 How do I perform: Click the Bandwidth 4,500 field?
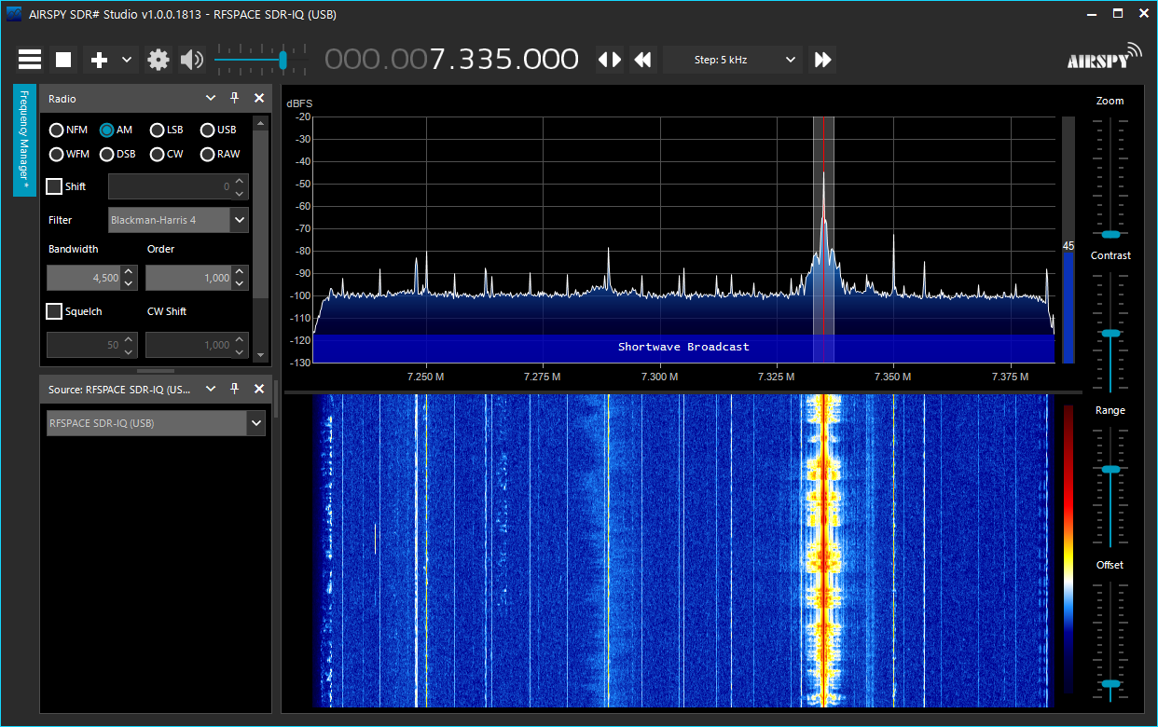click(x=84, y=278)
